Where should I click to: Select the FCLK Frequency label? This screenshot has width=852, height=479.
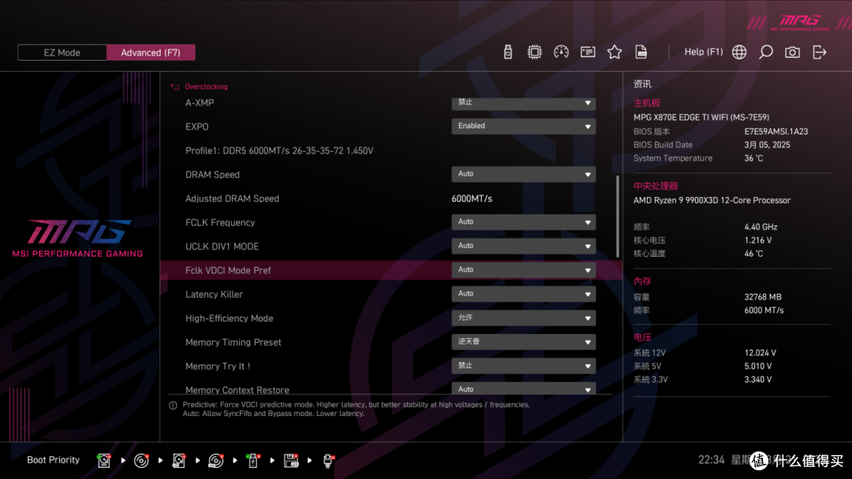point(220,222)
